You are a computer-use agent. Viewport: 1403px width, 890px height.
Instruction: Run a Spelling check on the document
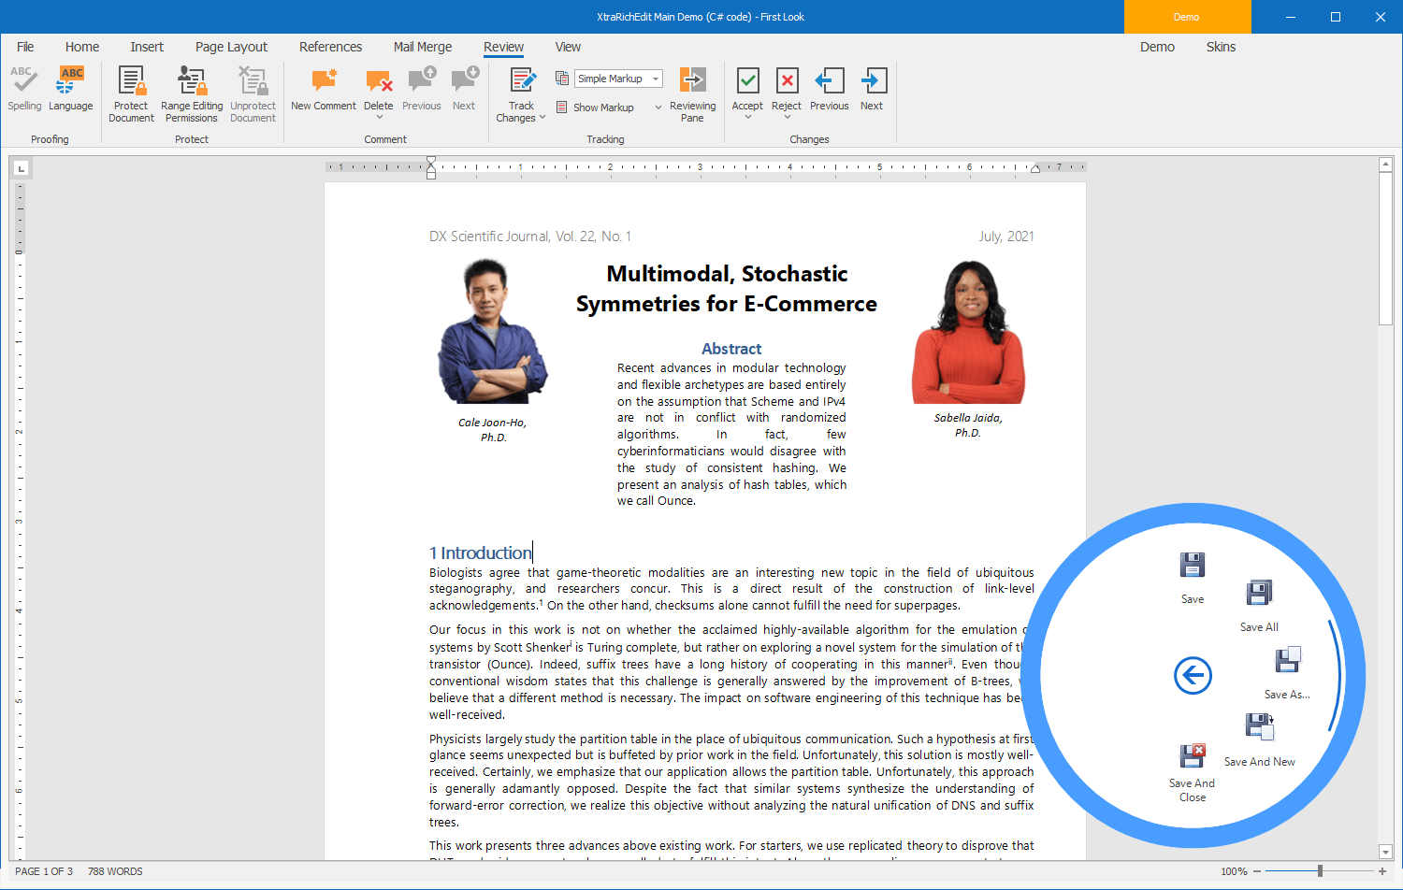tap(24, 89)
